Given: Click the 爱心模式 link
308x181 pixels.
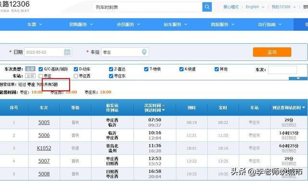Looking at the screenshot, I should click(231, 7).
